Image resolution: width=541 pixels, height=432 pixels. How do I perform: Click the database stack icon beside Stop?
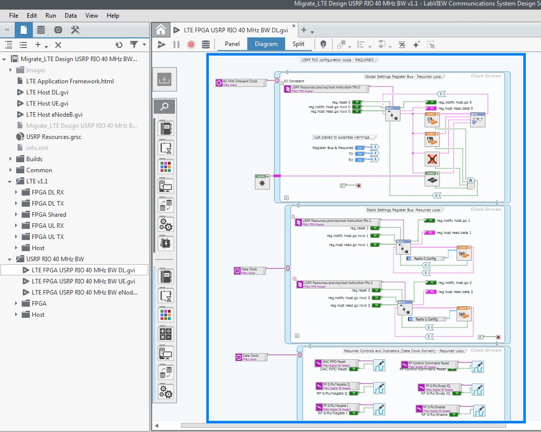(x=206, y=44)
